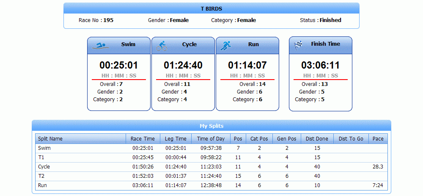Click the Dist Done column header
Image resolution: width=423 pixels, height=196 pixels.
pos(317,139)
